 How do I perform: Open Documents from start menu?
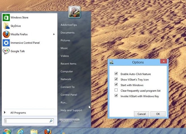coord(68,33)
